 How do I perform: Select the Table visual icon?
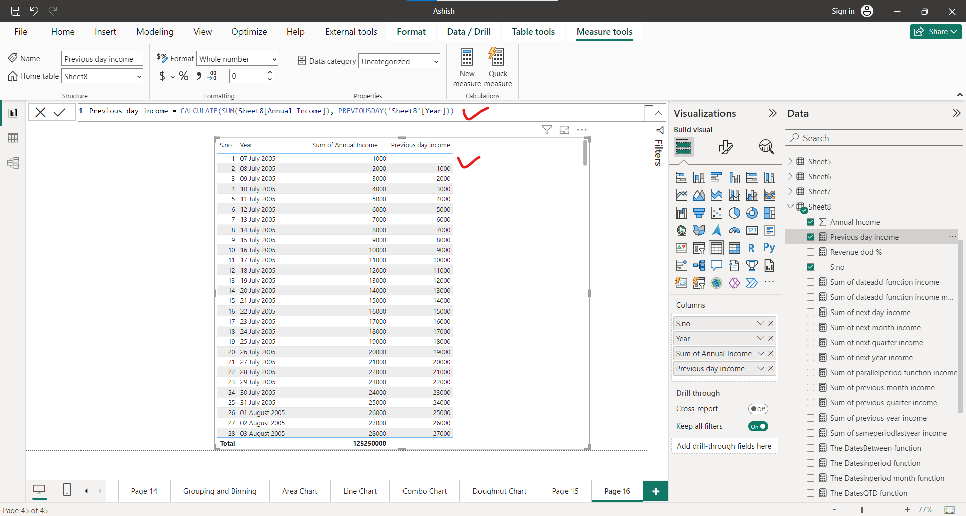pos(716,247)
